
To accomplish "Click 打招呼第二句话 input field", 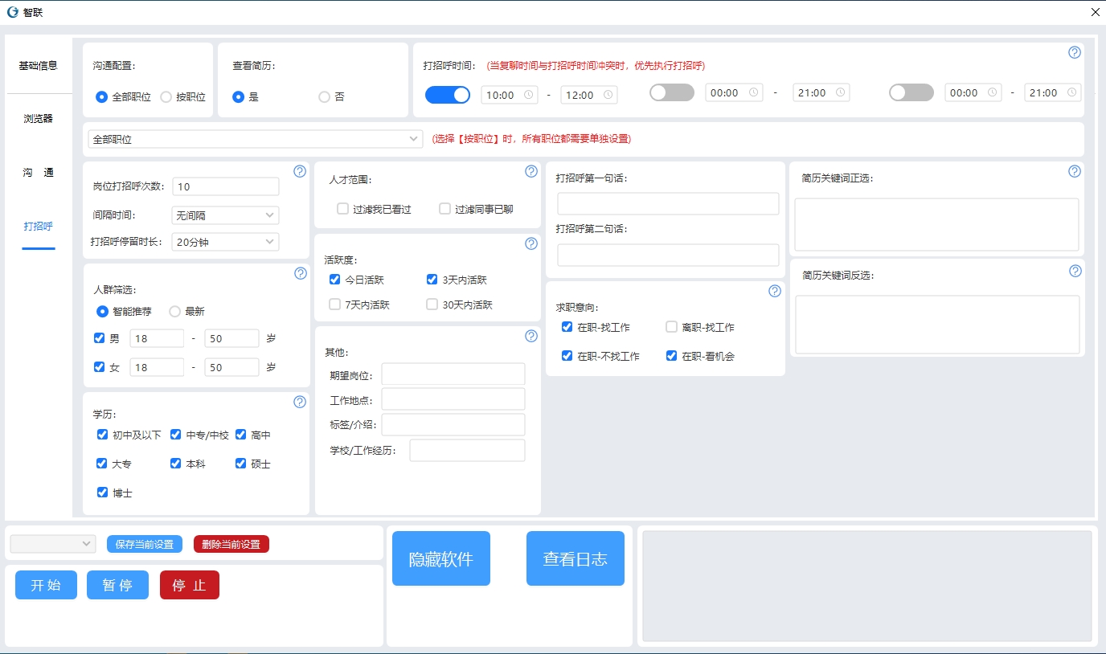I will point(668,255).
